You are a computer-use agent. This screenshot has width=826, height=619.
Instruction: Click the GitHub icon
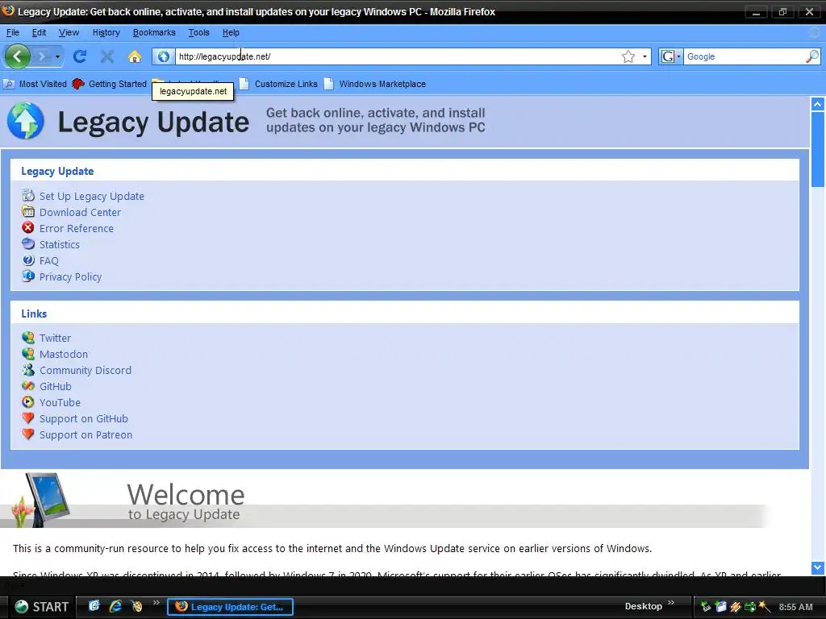[x=28, y=386]
